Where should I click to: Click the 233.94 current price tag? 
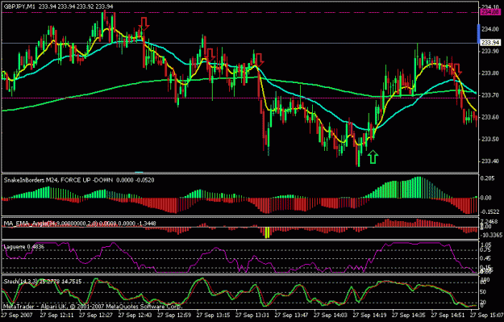coord(490,43)
